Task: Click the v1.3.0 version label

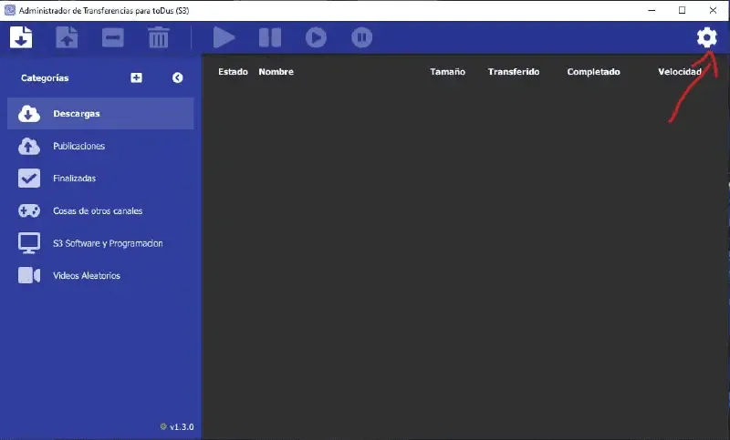Action: coord(182,426)
